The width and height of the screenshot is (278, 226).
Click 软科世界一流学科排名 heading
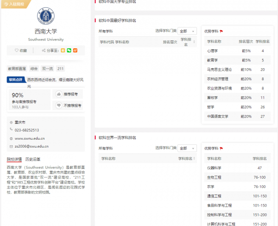click(x=117, y=138)
